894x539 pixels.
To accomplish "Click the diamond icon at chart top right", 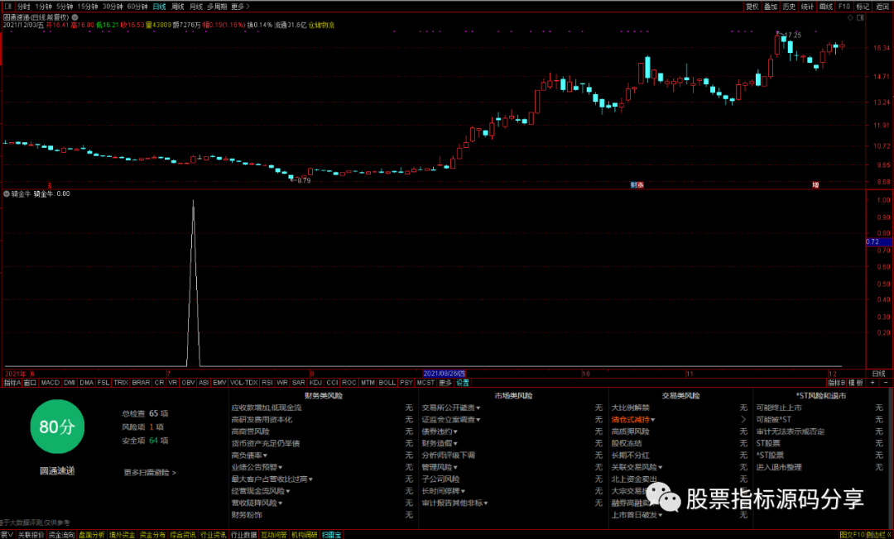I will coord(850,17).
